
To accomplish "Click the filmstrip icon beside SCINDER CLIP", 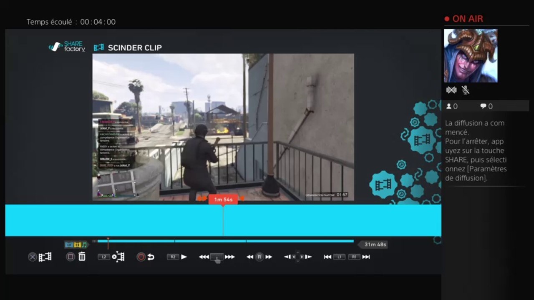I will click(99, 47).
